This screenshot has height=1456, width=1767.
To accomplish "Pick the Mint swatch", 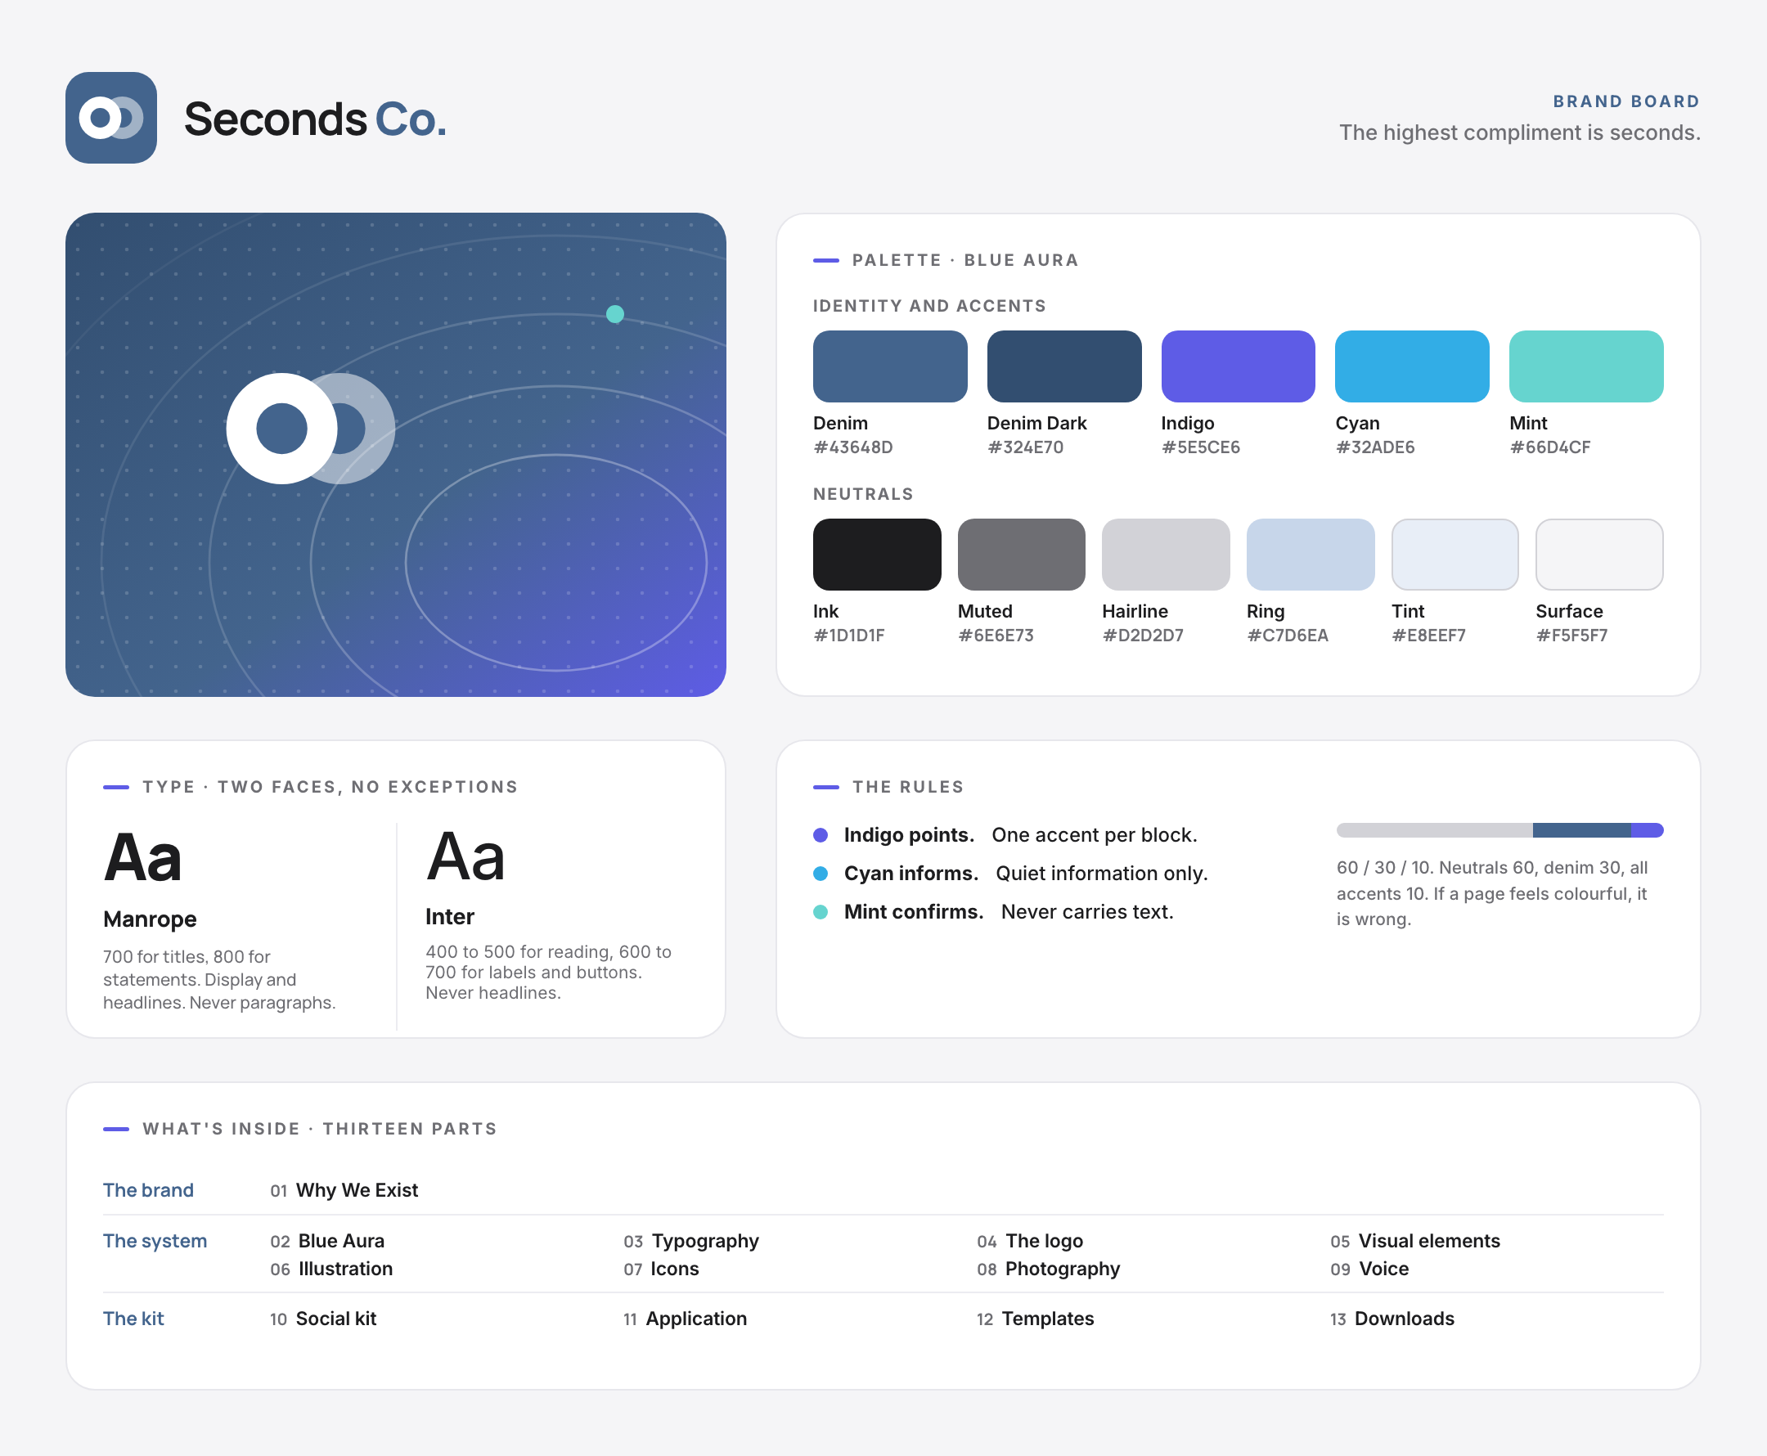I will tap(1587, 366).
